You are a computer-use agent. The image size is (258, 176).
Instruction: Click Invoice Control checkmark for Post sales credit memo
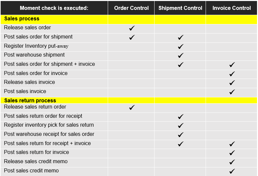tap(232, 171)
